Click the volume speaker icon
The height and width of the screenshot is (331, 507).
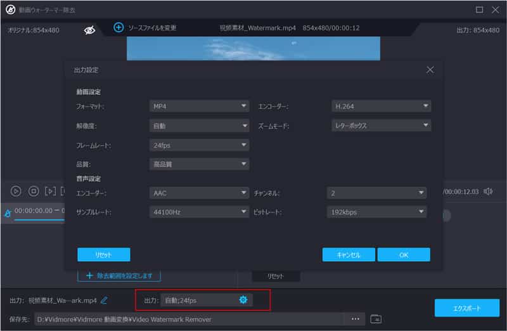click(x=488, y=191)
